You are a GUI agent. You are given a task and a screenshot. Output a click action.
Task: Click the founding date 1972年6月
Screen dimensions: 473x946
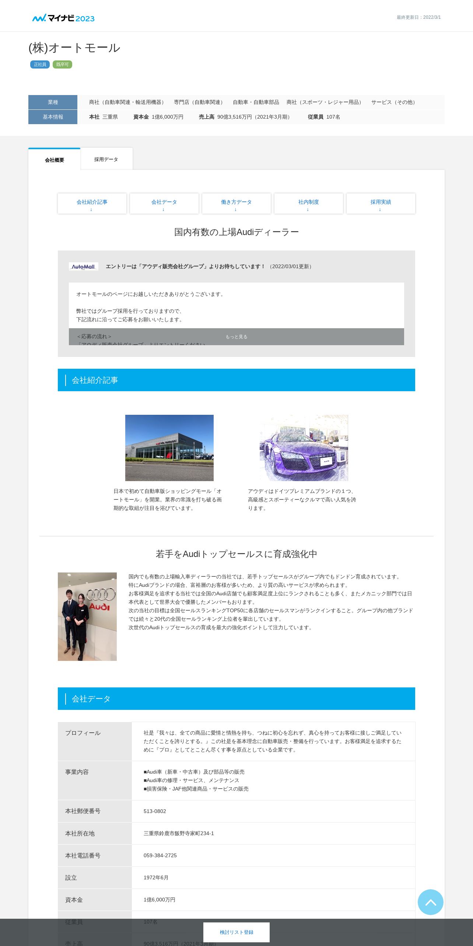156,877
